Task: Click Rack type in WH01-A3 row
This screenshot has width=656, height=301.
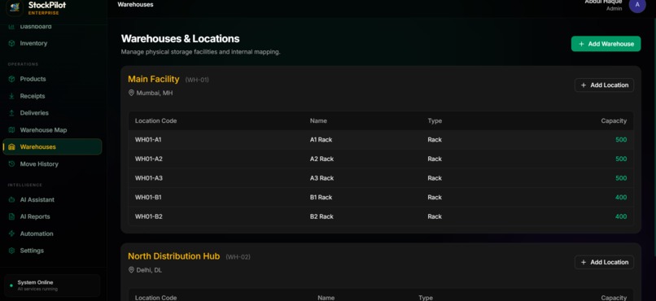Action: [435, 178]
